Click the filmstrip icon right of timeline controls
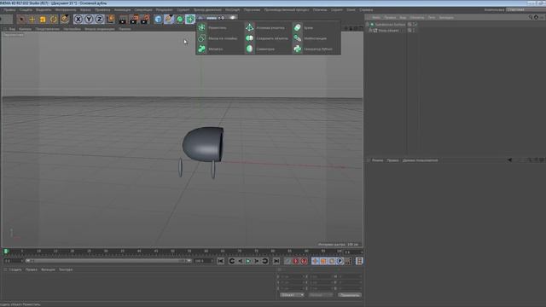Screen dimensions: 546x307 tap(359, 261)
